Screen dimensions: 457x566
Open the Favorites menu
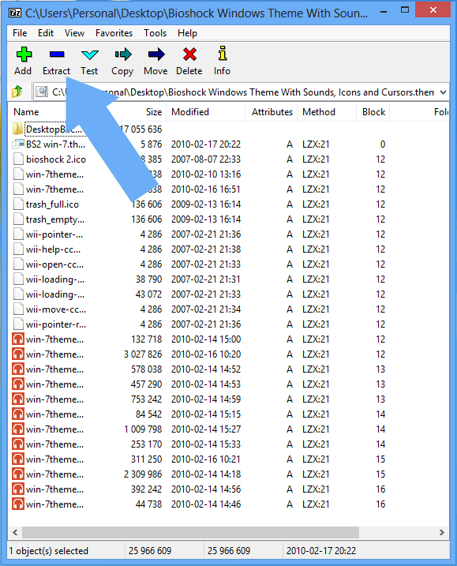[114, 33]
